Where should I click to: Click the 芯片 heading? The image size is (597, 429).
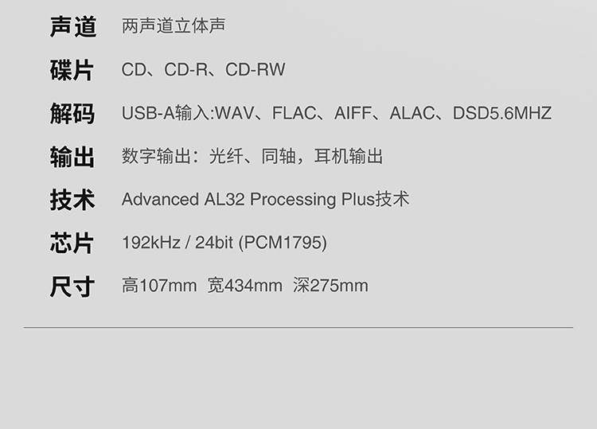[72, 243]
